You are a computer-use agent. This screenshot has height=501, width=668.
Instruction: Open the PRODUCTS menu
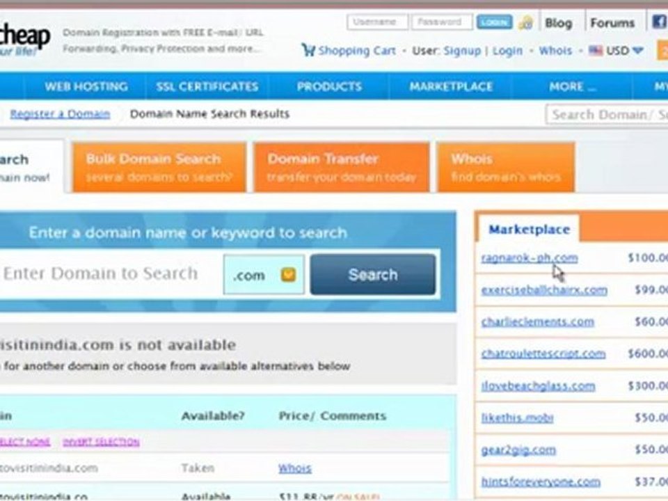click(329, 86)
